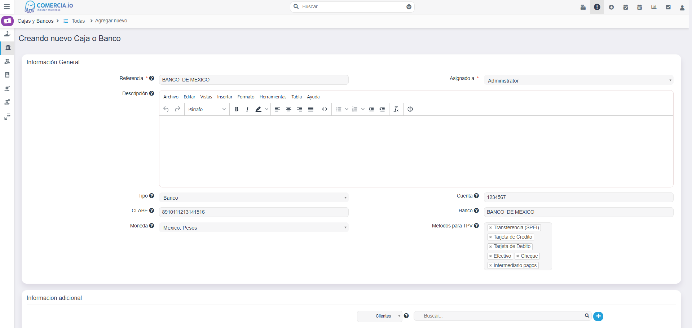Justify text
The width and height of the screenshot is (692, 328).
pos(311,109)
